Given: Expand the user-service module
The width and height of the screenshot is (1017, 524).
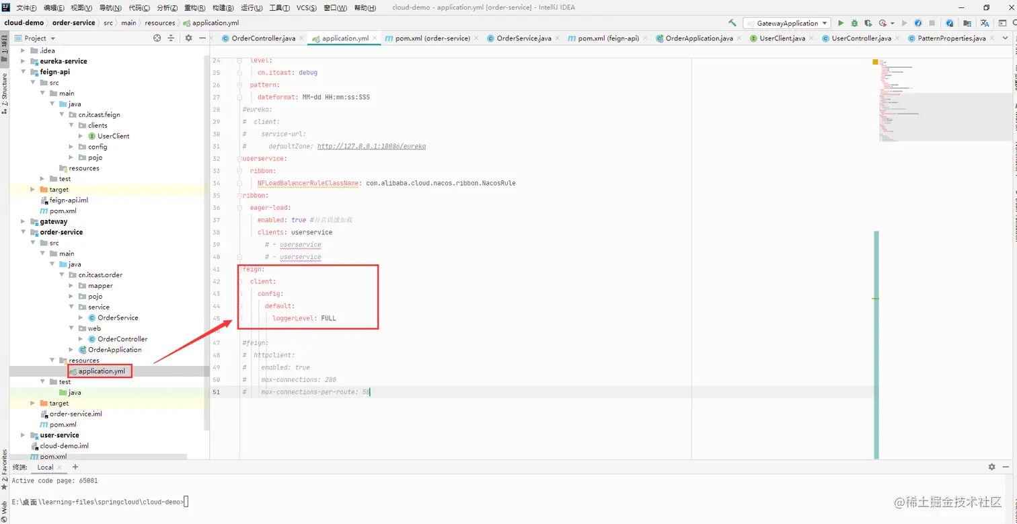Looking at the screenshot, I should (x=24, y=435).
